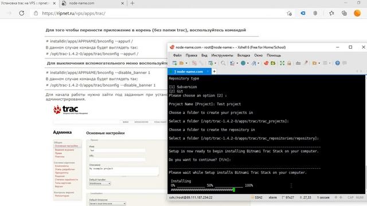Open a new browser tab with plus button
This screenshot has height=206, width=367.
pos(132,3)
